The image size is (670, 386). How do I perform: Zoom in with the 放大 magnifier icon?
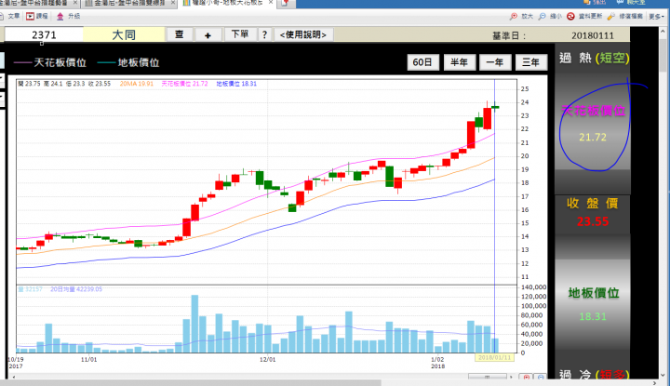coord(513,16)
